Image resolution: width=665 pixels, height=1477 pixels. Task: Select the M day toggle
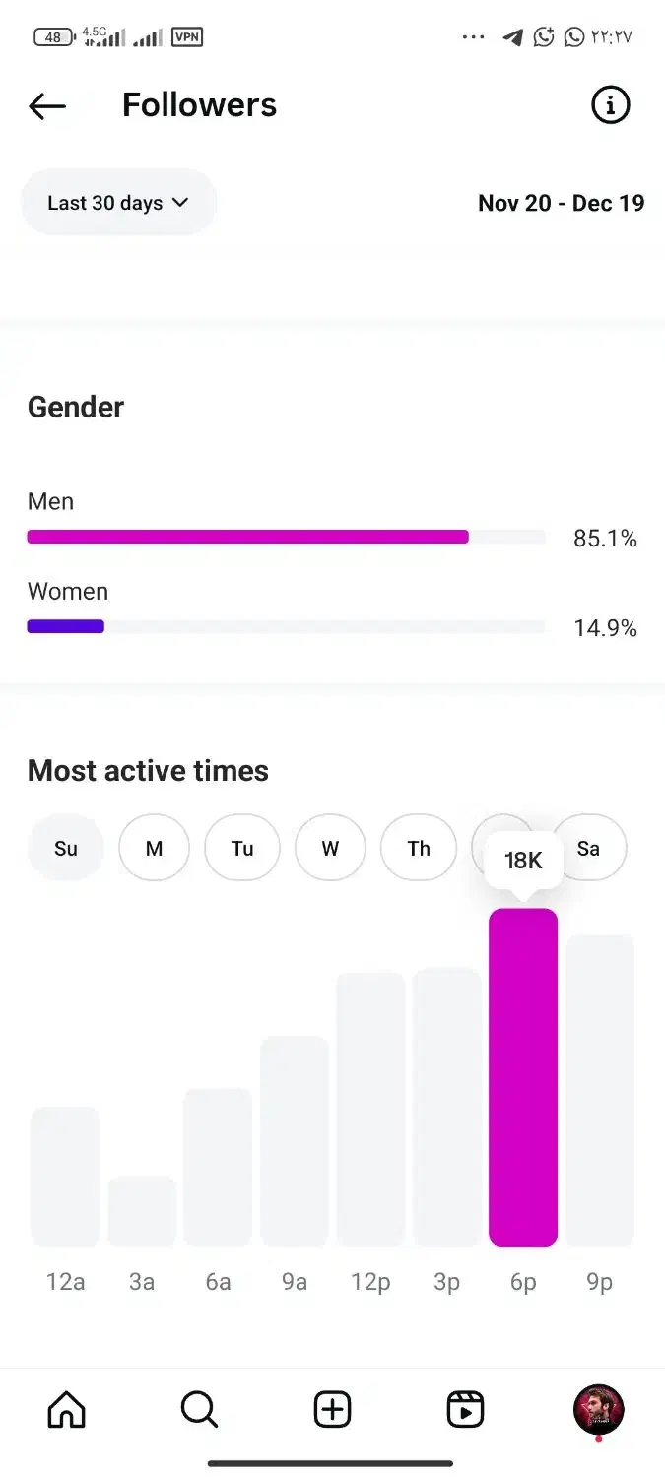(154, 848)
